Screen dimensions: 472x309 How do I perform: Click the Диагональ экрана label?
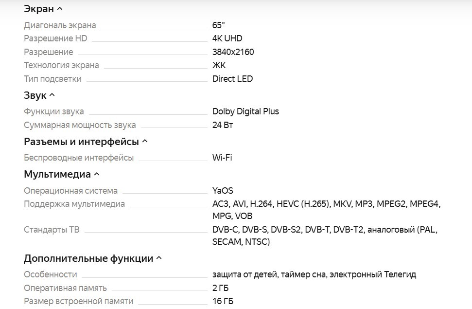(x=60, y=25)
